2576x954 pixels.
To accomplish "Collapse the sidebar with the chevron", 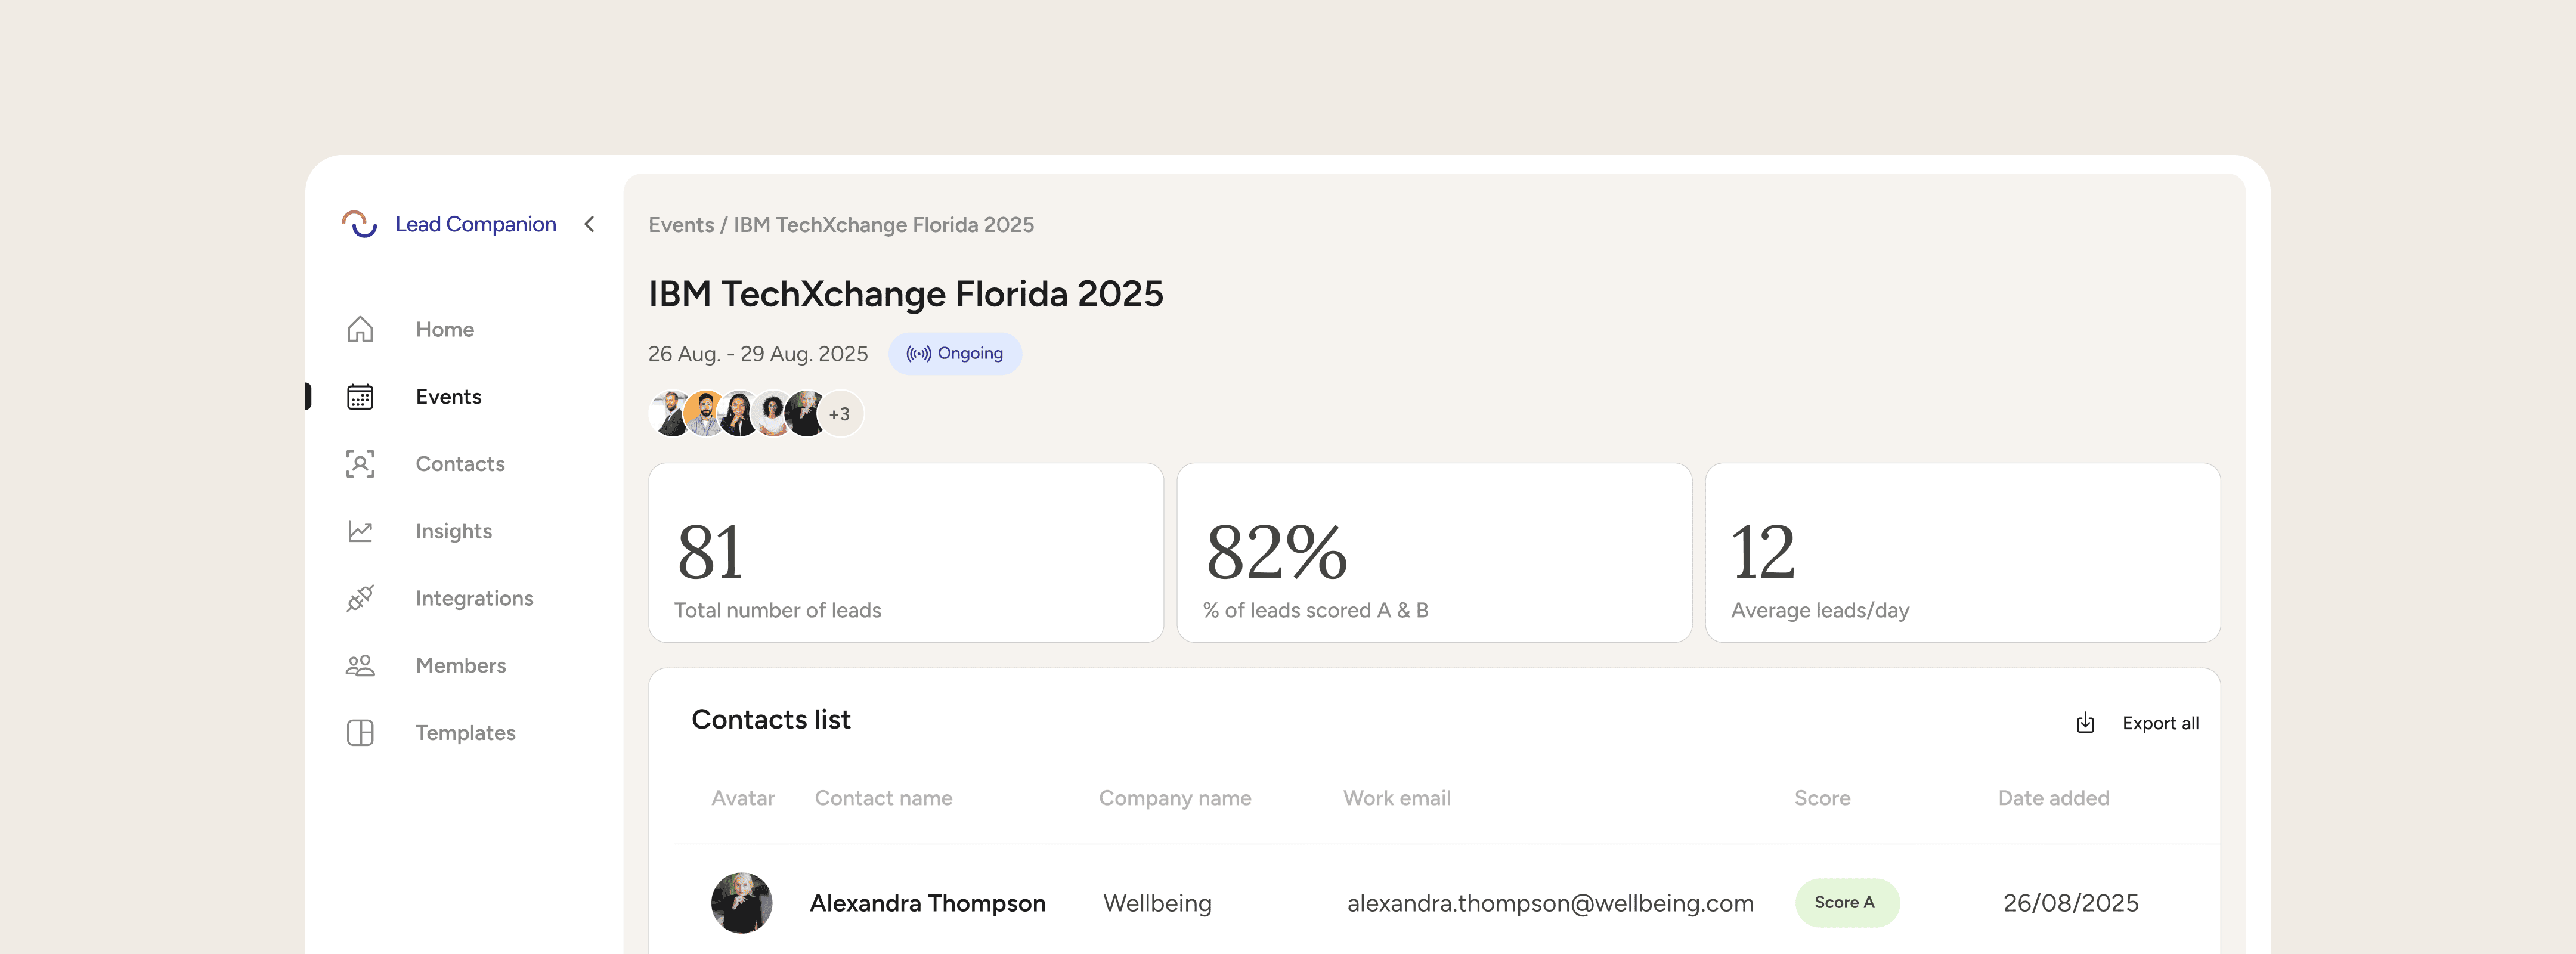I will pyautogui.click(x=590, y=224).
